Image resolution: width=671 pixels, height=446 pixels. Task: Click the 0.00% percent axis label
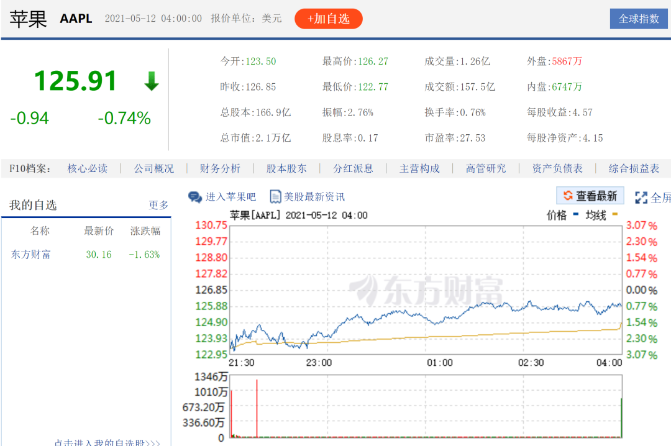click(x=641, y=290)
